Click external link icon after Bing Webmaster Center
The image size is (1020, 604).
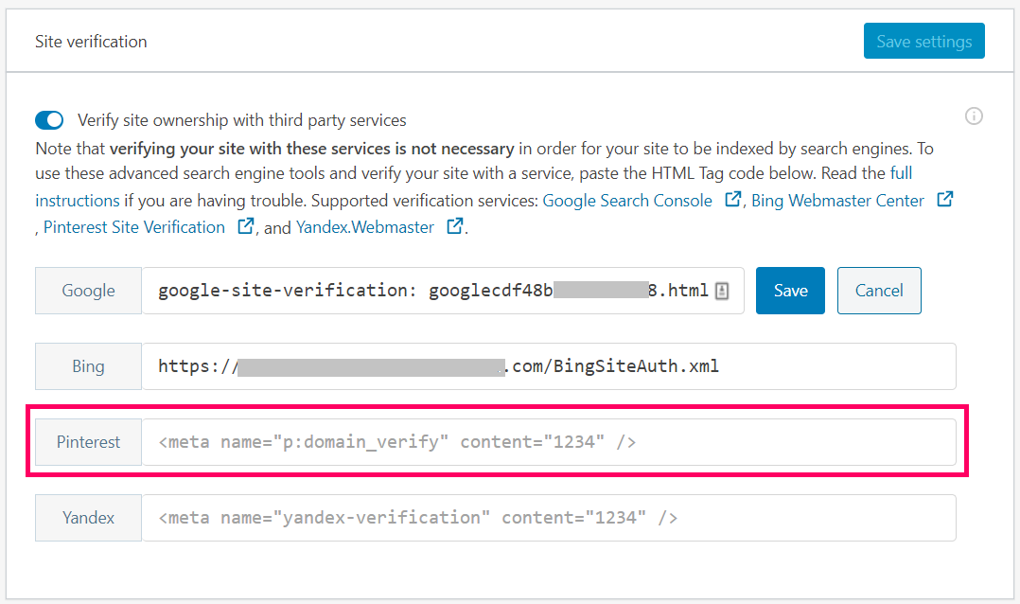(x=944, y=199)
